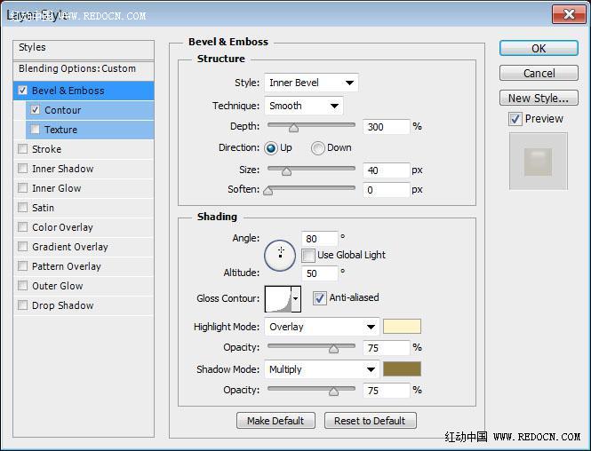
Task: Open the Stroke settings entry
Action: 84,149
